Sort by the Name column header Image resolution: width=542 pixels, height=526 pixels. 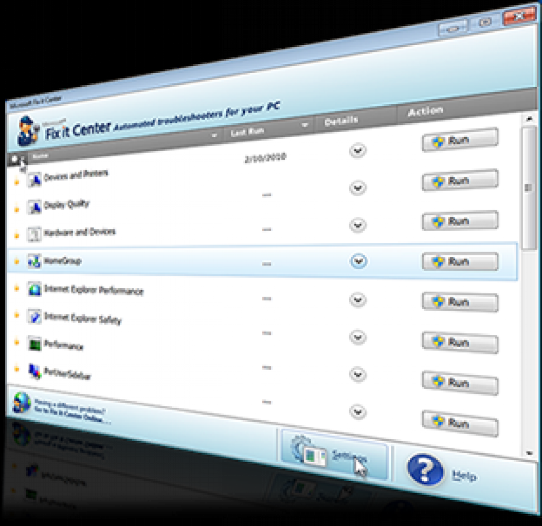[40, 156]
